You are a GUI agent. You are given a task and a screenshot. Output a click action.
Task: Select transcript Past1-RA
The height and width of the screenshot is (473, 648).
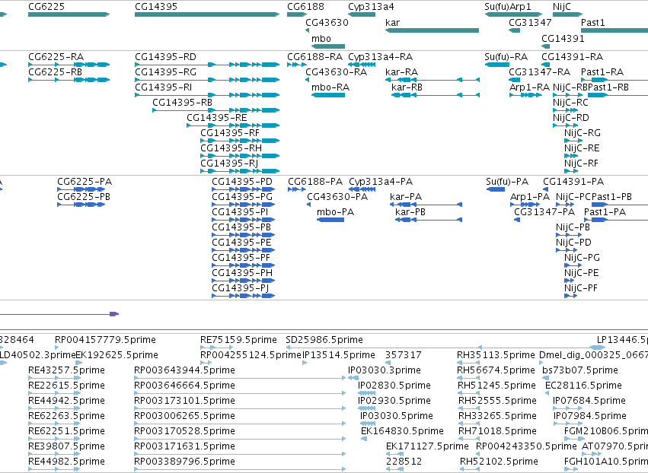[x=602, y=72]
